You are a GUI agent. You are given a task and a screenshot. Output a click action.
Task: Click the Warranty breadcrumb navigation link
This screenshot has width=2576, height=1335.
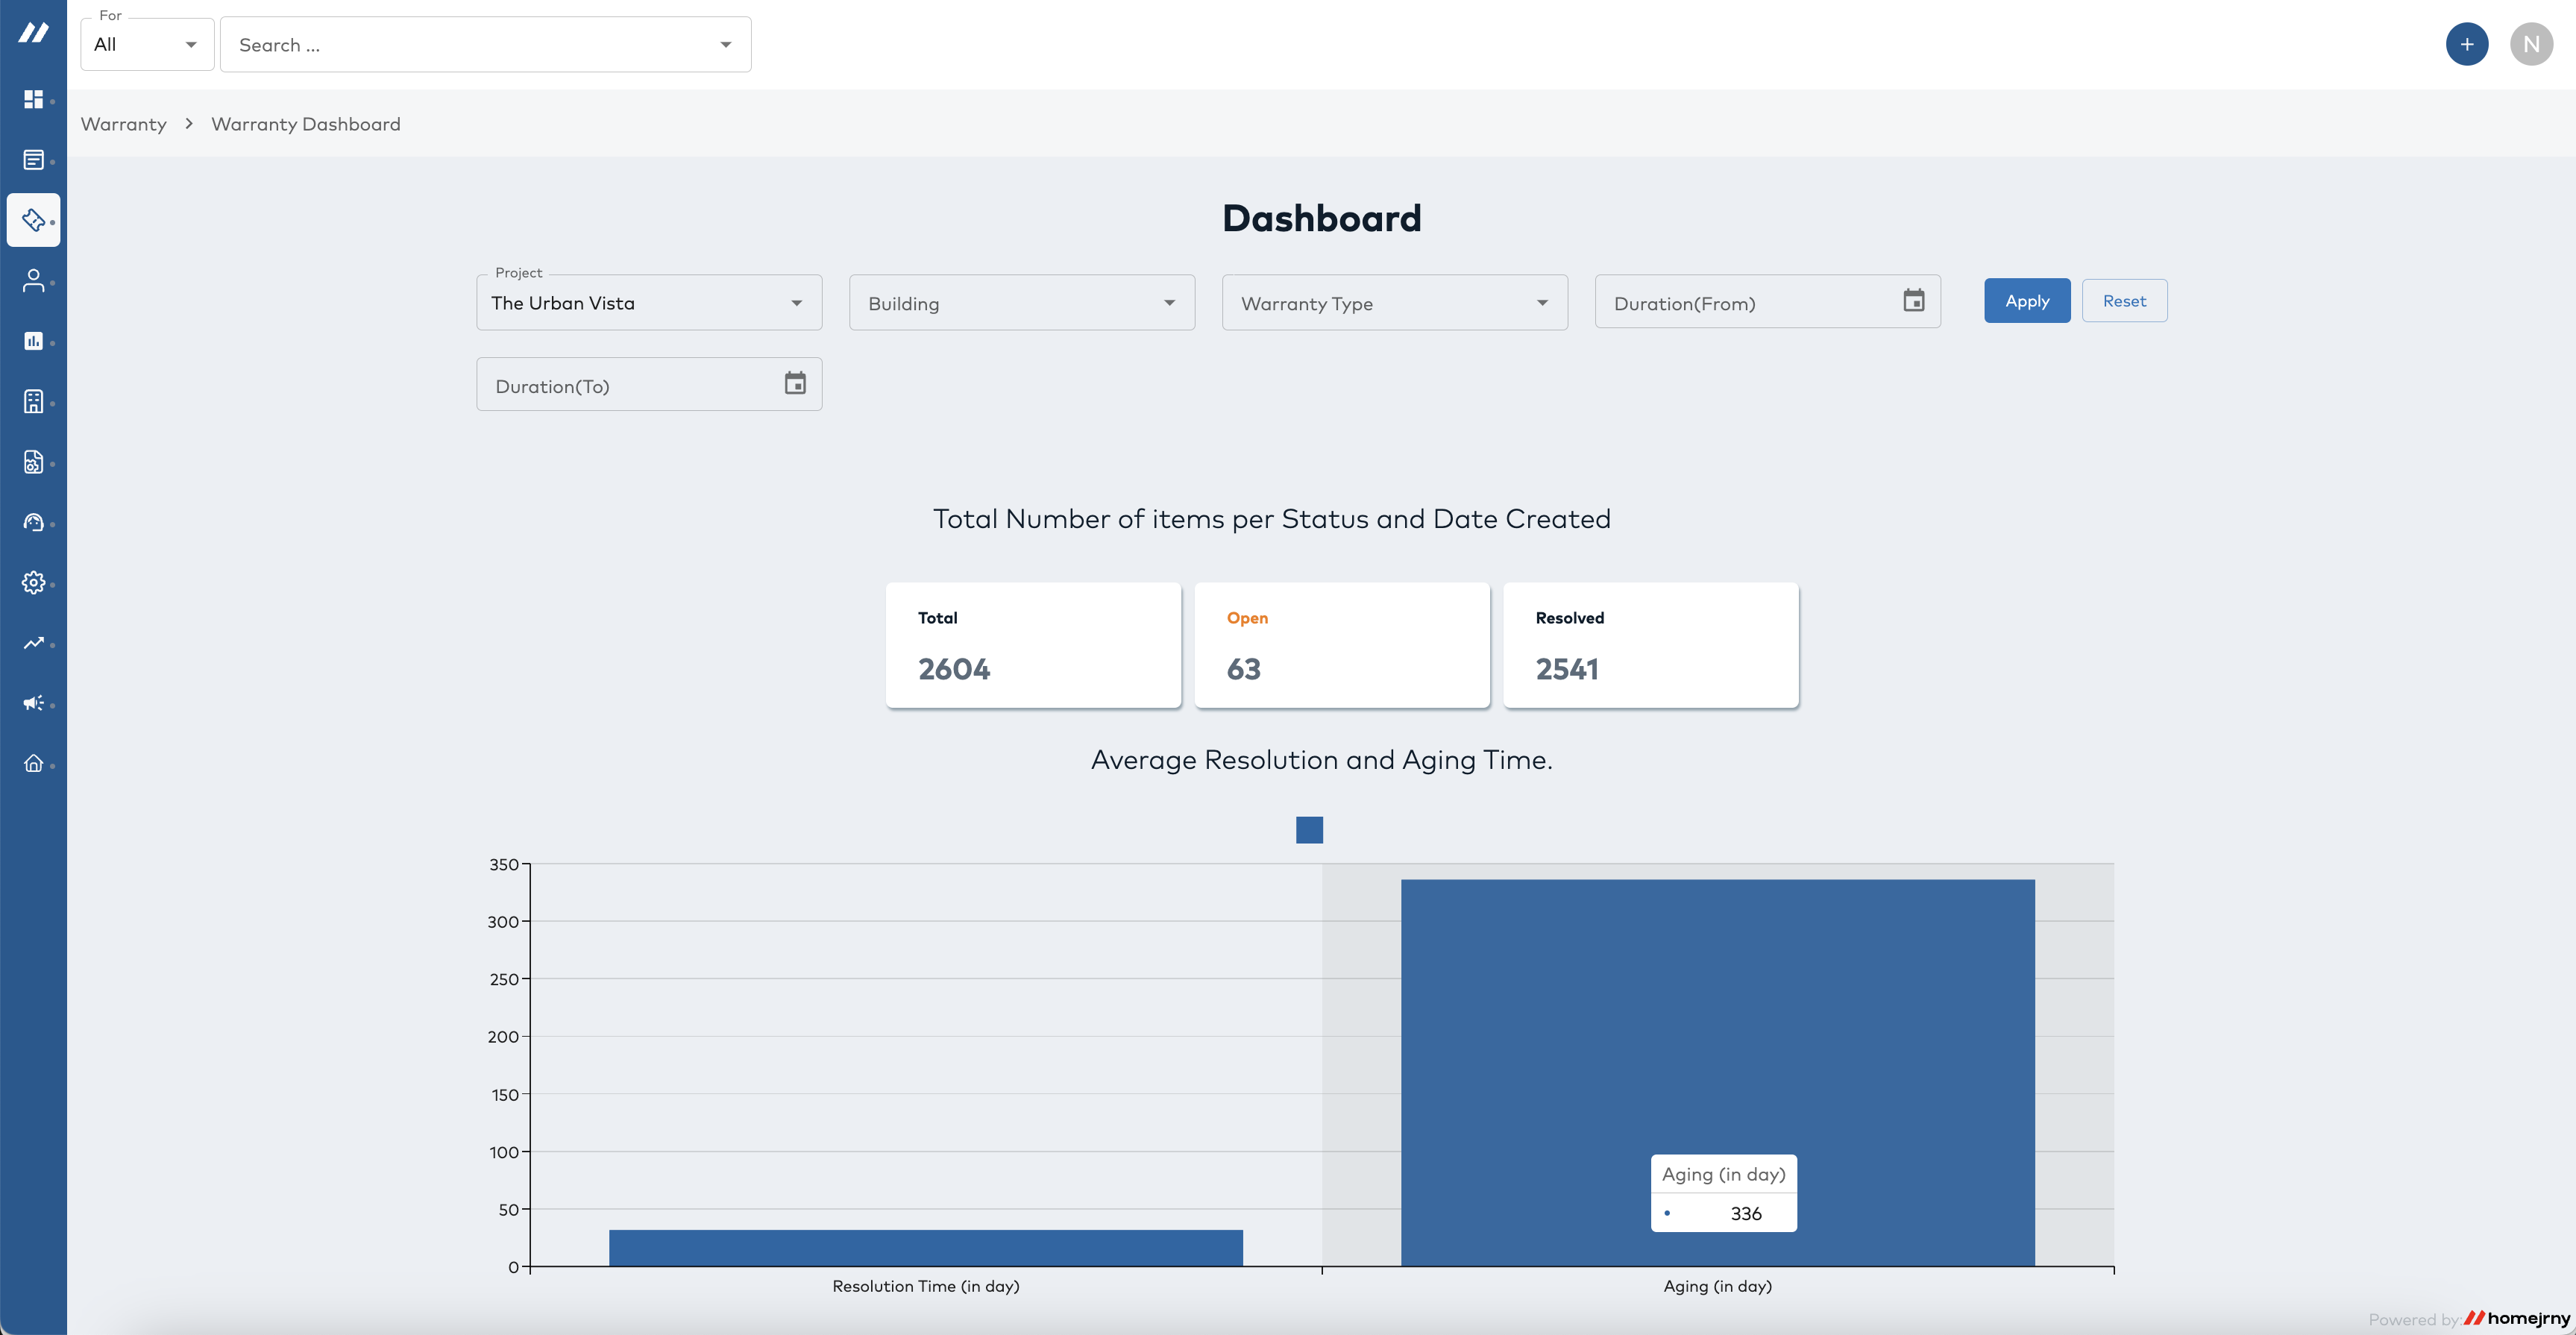(122, 122)
